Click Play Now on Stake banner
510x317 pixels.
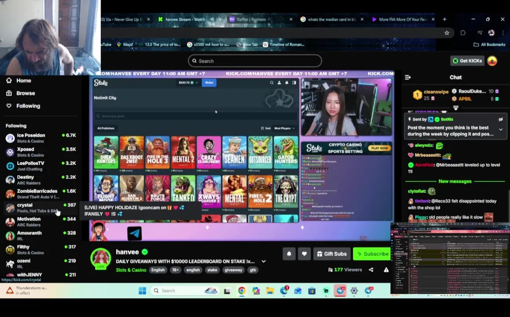(x=380, y=148)
